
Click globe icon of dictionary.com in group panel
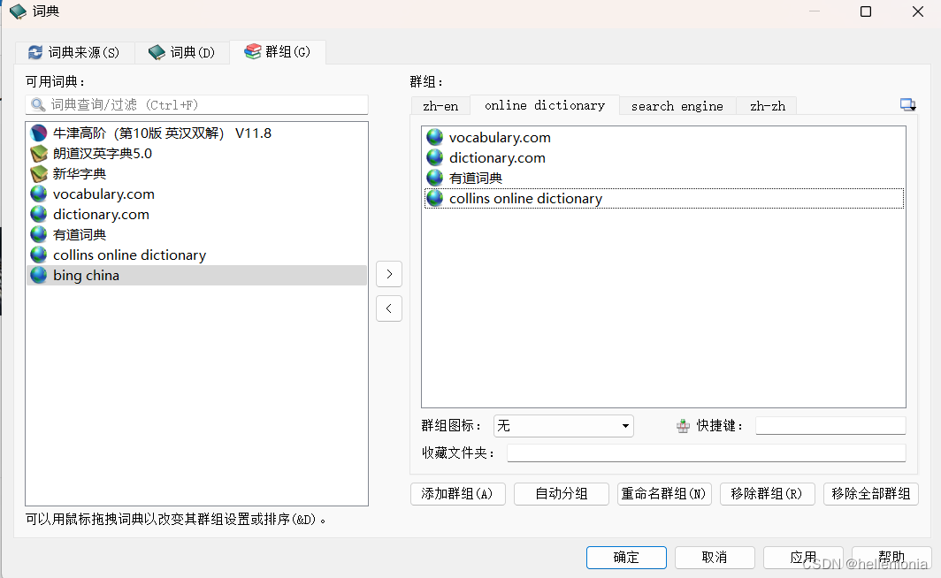(434, 157)
